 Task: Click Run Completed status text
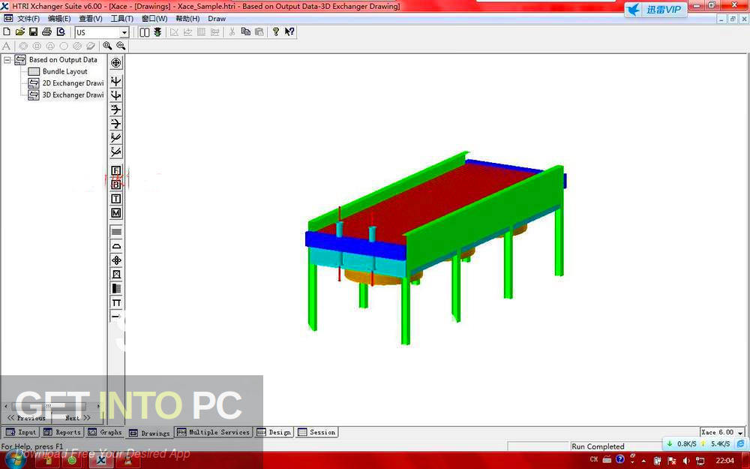point(598,446)
